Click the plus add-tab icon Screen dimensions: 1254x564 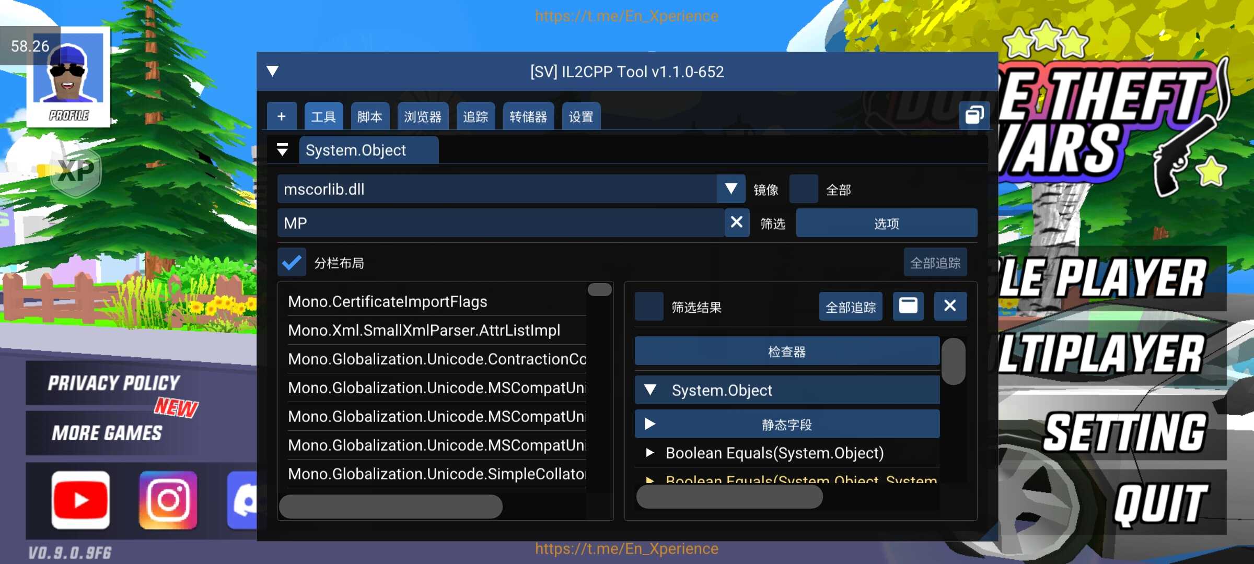282,116
